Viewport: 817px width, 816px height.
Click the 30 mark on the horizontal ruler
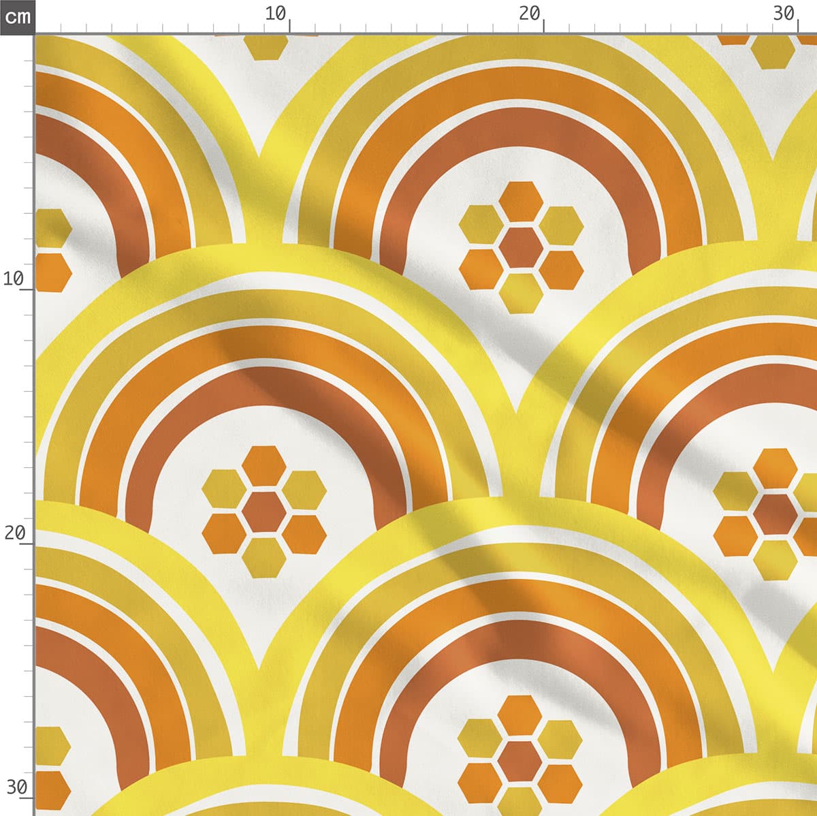784,14
